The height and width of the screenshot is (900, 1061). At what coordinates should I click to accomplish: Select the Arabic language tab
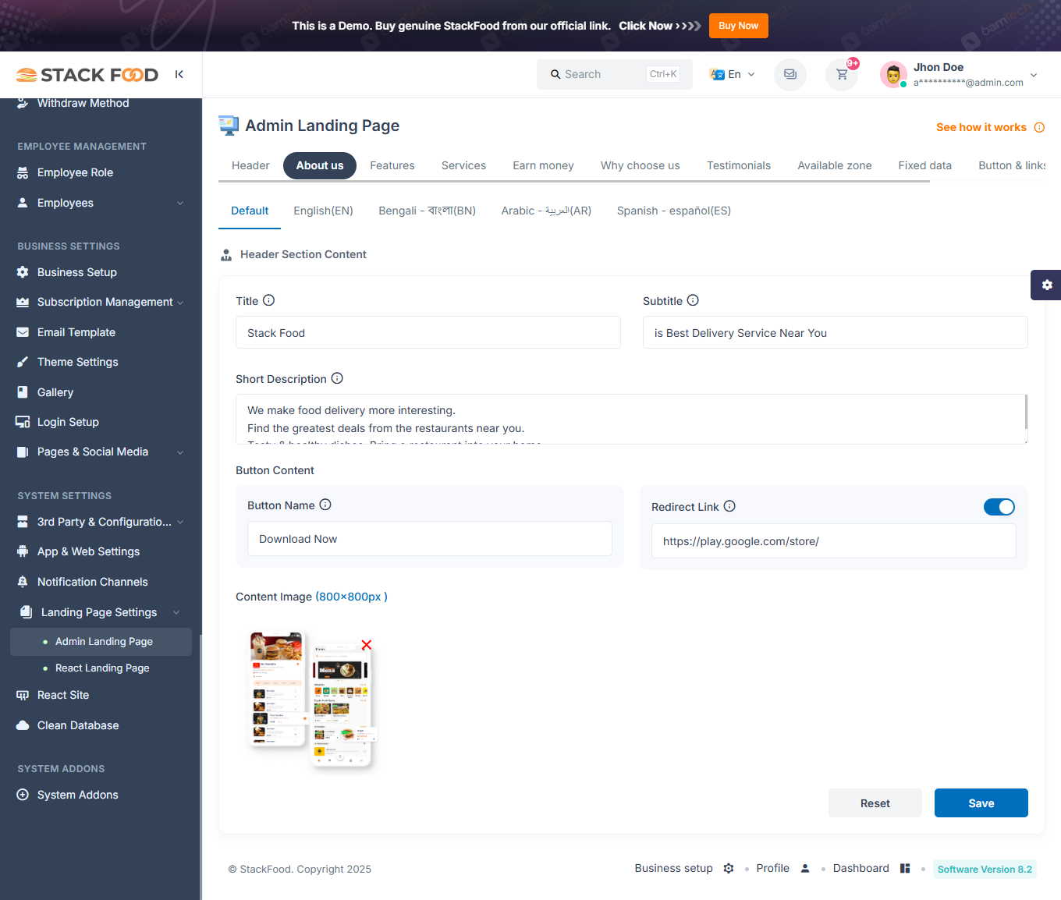[x=546, y=211]
